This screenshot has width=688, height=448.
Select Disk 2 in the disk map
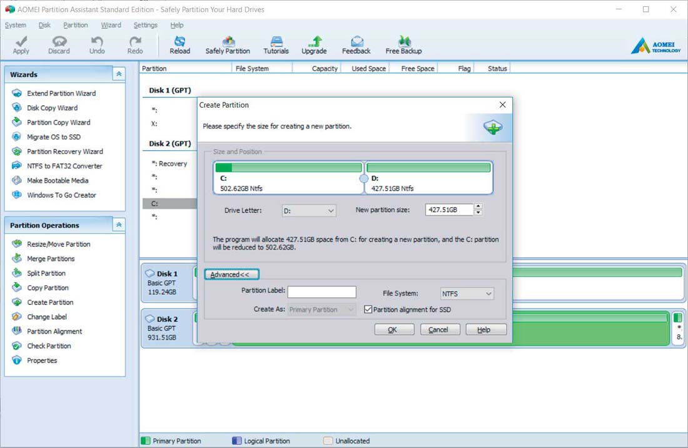coord(167,328)
